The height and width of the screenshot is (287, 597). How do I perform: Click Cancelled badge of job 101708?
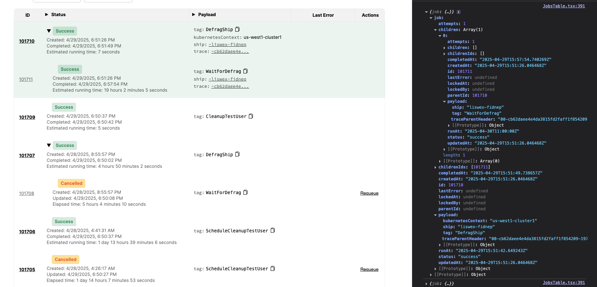[71, 183]
